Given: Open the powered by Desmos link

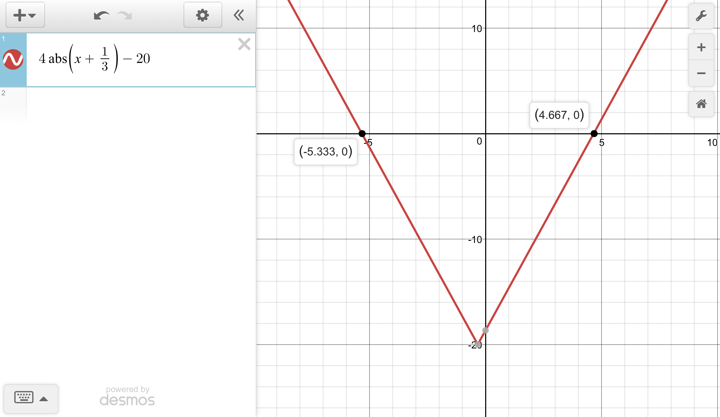Looking at the screenshot, I should [x=127, y=396].
